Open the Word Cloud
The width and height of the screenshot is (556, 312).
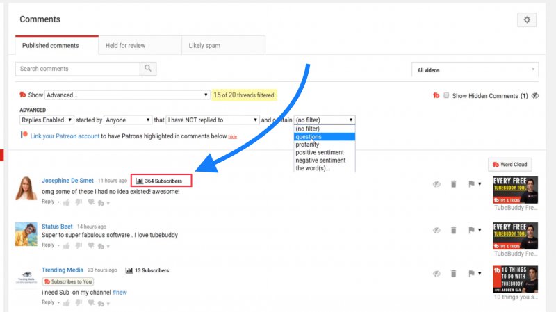(509, 165)
